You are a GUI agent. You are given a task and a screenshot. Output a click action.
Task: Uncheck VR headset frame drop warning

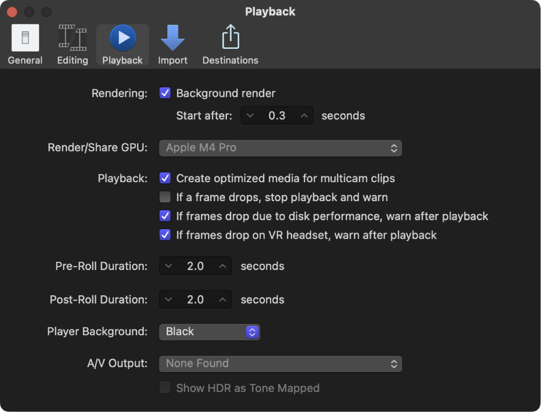tap(165, 235)
